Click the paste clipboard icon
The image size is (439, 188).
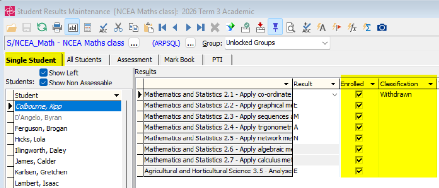pyautogui.click(x=148, y=27)
